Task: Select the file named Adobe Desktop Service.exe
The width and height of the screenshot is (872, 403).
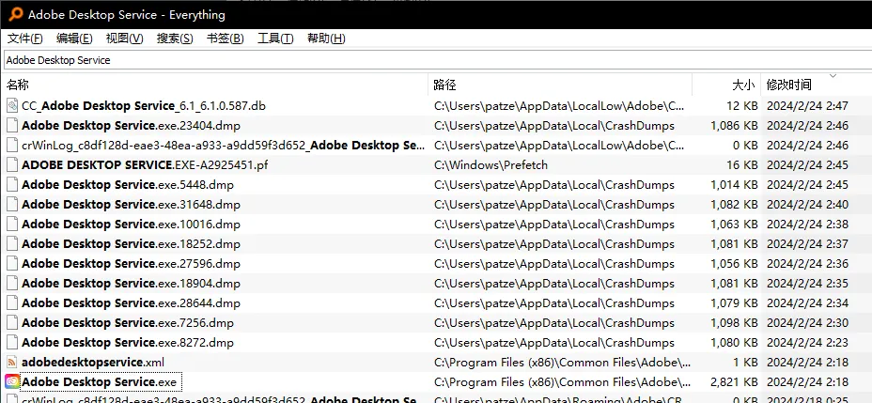Action: tap(99, 382)
